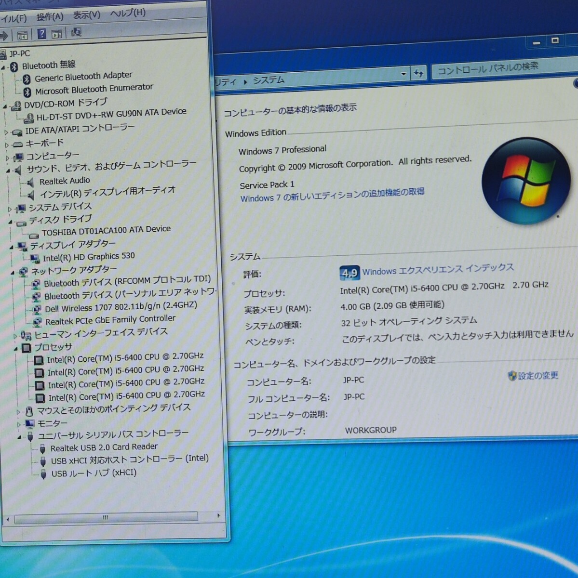Collapse the DVD/CD-ROM ドライブ node

(5, 106)
